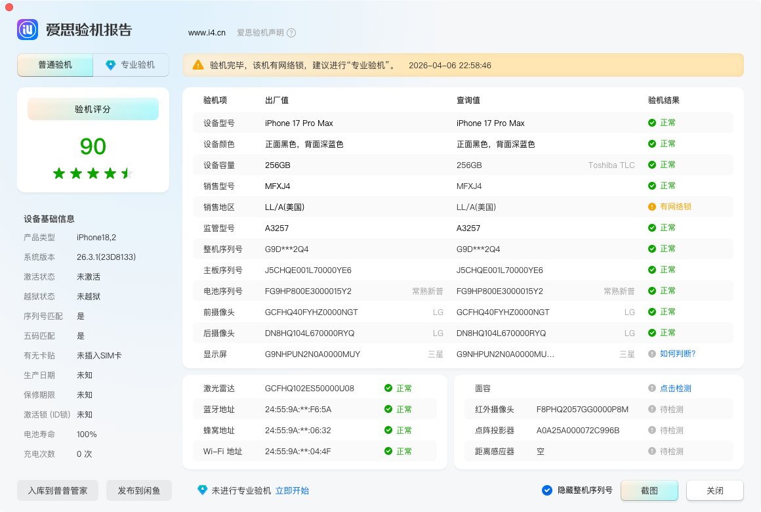Click the blue shield icon on 专业验机 tab
761x512 pixels.
coord(110,65)
